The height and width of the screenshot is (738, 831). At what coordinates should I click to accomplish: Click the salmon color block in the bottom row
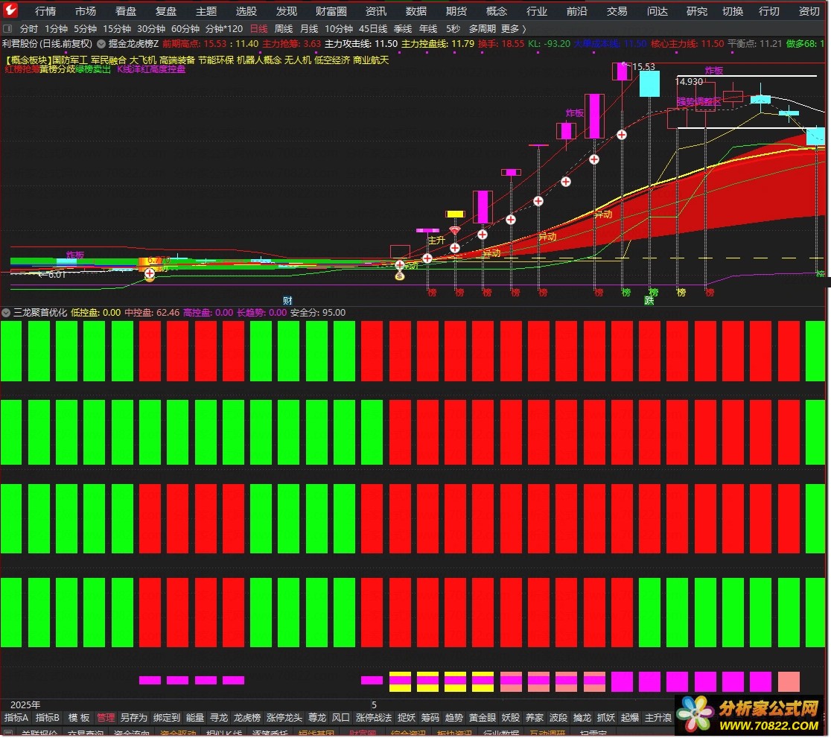[789, 682]
